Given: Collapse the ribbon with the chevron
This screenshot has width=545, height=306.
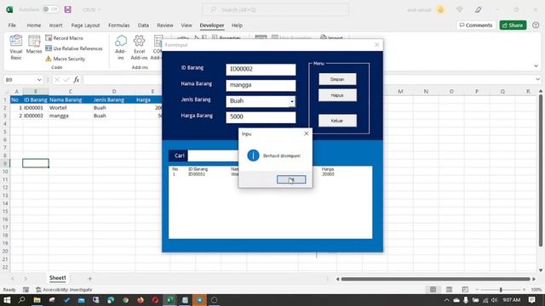Looking at the screenshot, I should point(536,66).
